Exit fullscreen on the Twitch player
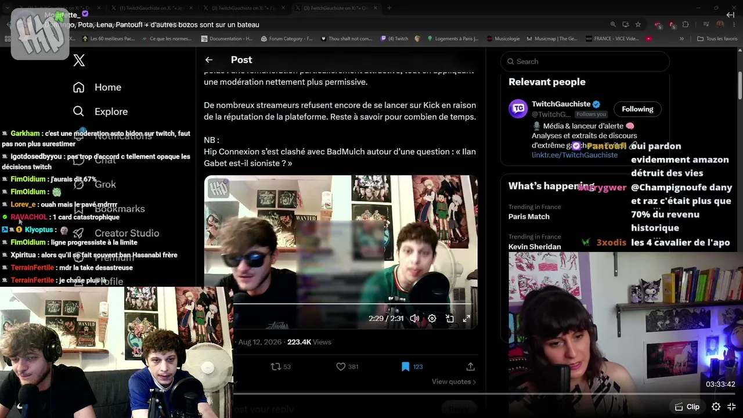Screen dimensions: 743x418 click(732, 407)
